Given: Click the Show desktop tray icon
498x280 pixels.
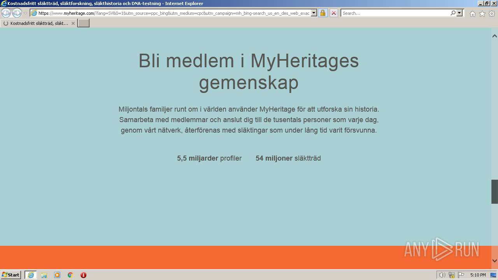Looking at the screenshot, I should pos(493,275).
